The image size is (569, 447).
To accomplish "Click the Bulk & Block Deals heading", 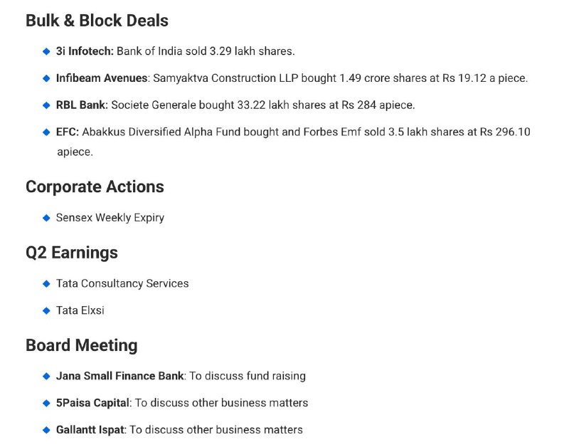I will click(x=97, y=21).
